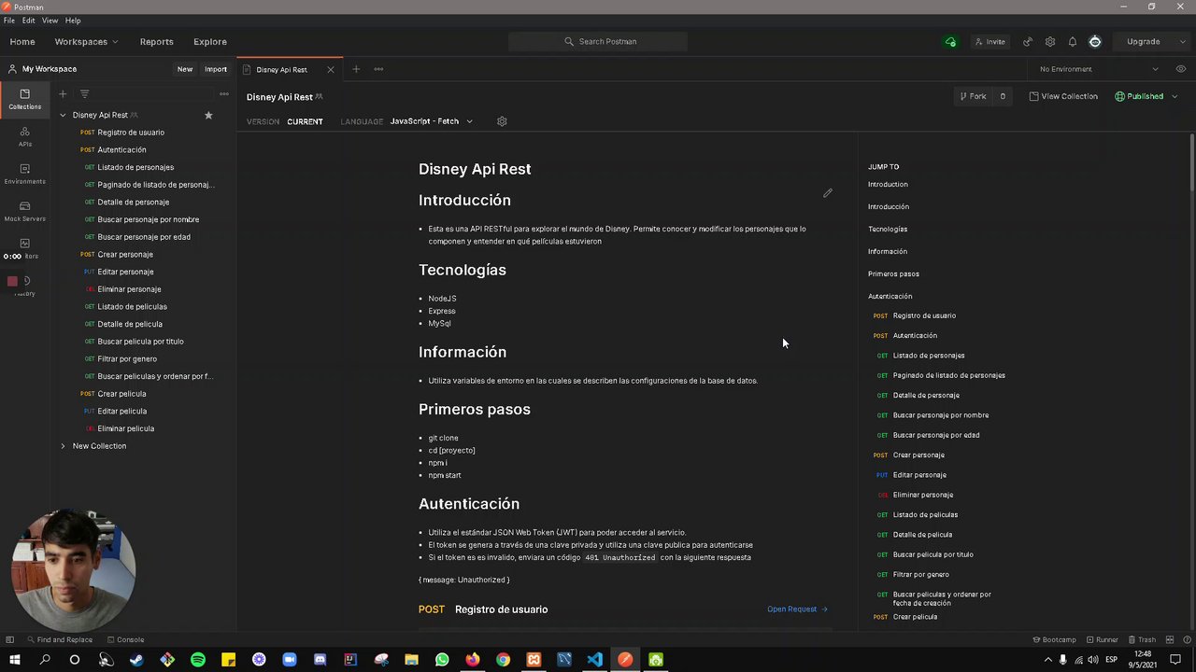1196x672 pixels.
Task: Click the Import button
Action: click(216, 69)
